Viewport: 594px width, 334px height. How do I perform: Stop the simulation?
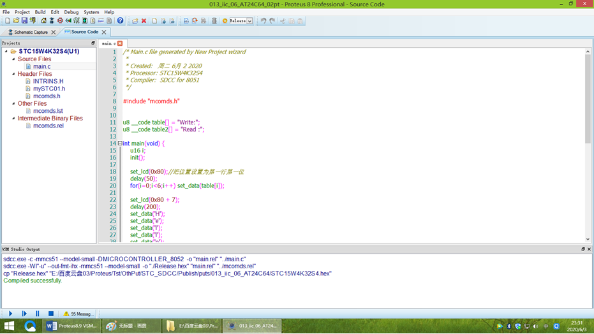[x=51, y=314]
